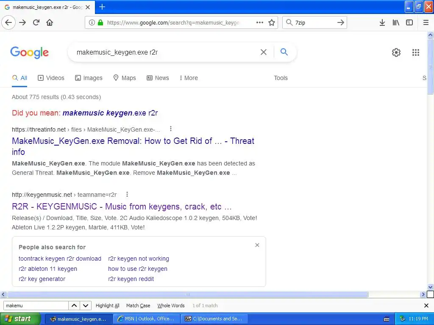Search how to use r2r keygen
This screenshot has height=325, width=434.
pos(138,269)
